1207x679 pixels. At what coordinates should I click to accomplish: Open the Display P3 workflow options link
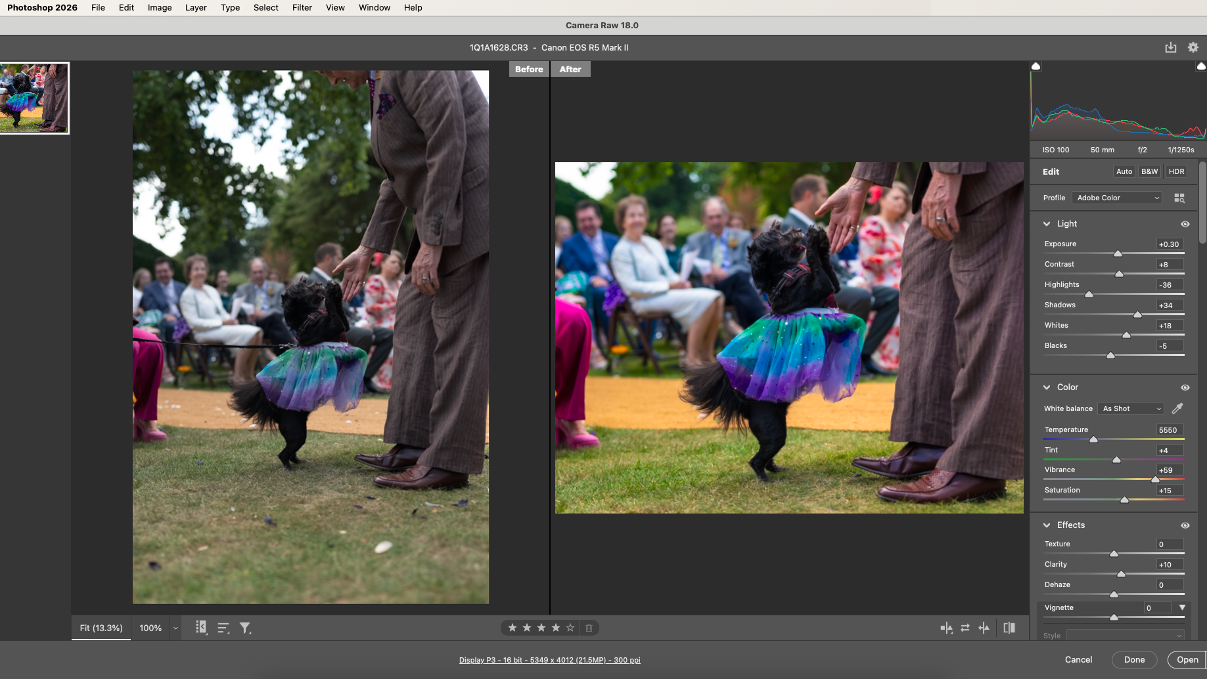(x=549, y=660)
